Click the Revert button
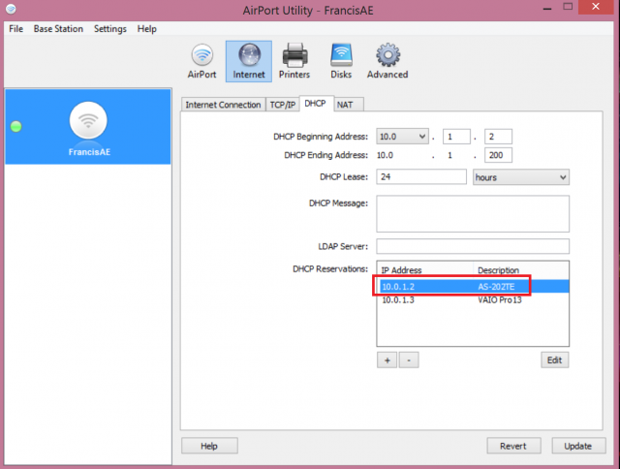The image size is (620, 469). pyautogui.click(x=513, y=446)
